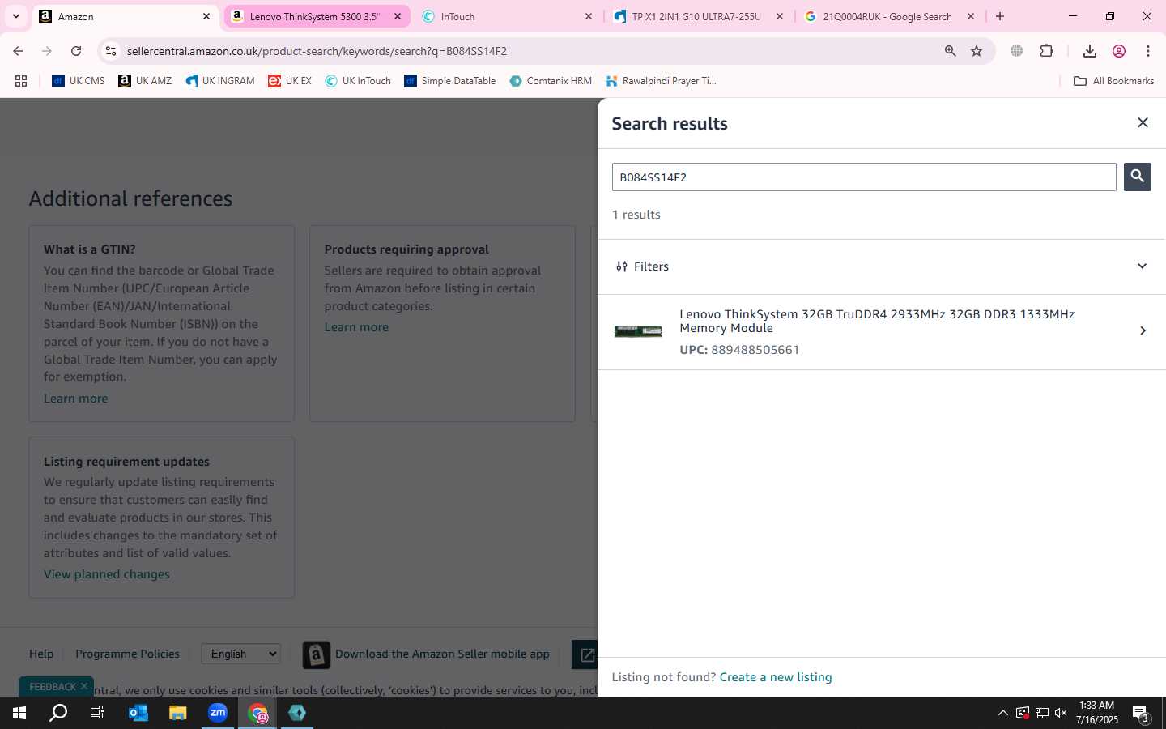Open the tab search dropdown arrow

(15, 16)
